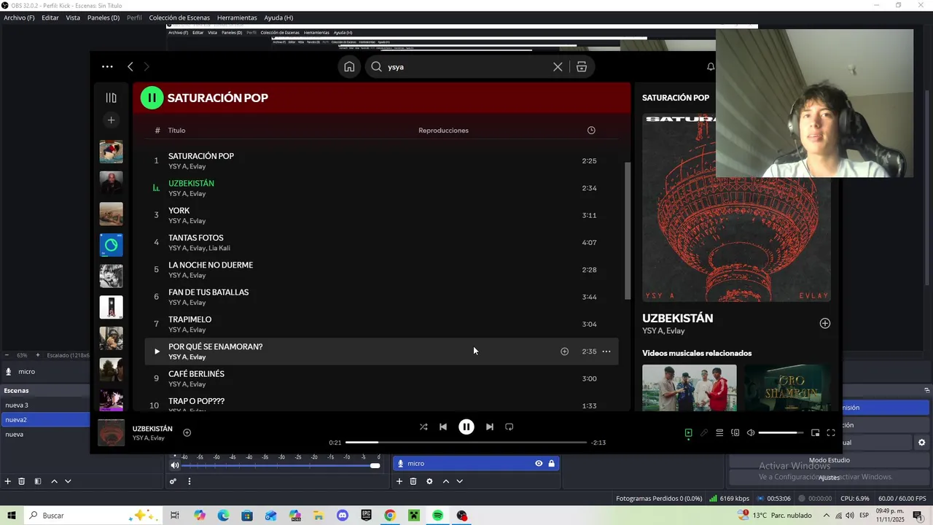Open OBS Paneles menu
Screen dimensions: 933x525
pyautogui.click(x=104, y=17)
